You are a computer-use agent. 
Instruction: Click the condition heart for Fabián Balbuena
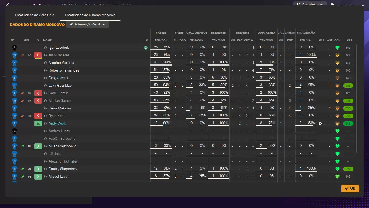click(x=337, y=139)
